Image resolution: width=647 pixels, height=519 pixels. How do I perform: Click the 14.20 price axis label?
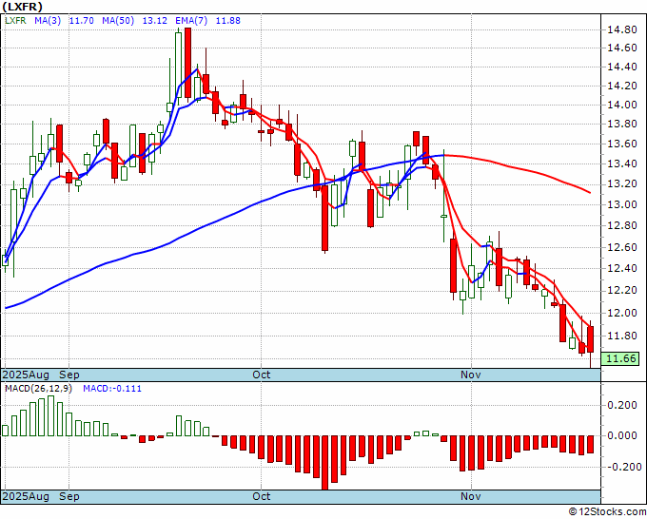622,86
